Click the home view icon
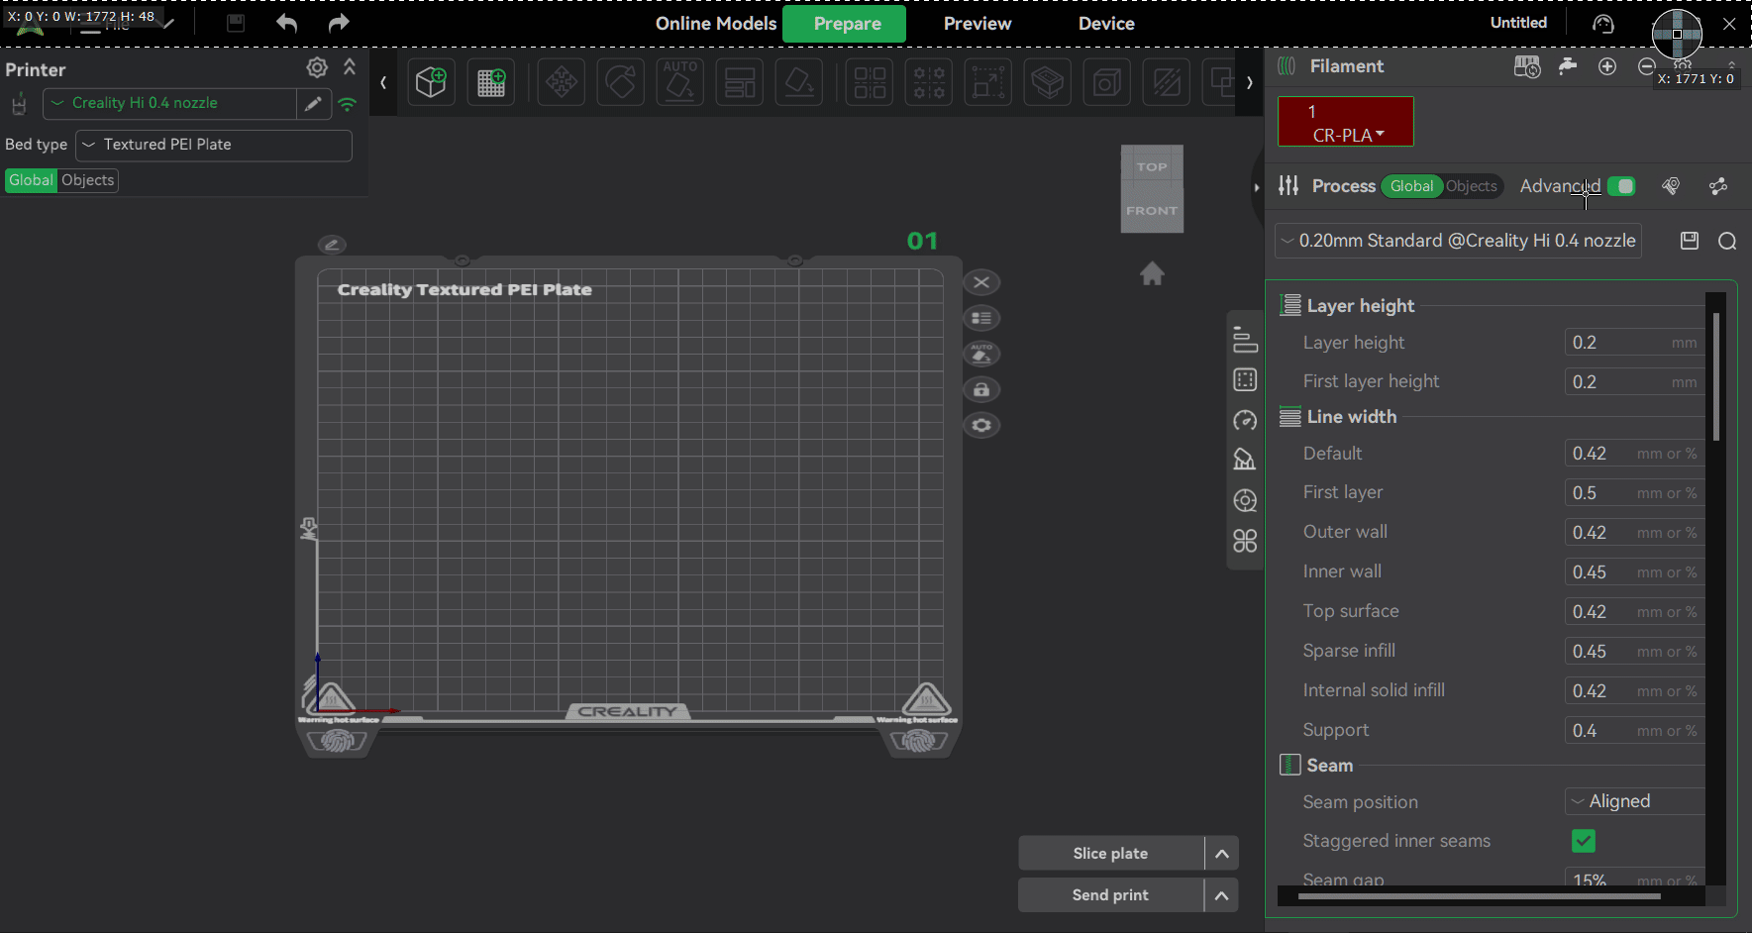 [1152, 273]
